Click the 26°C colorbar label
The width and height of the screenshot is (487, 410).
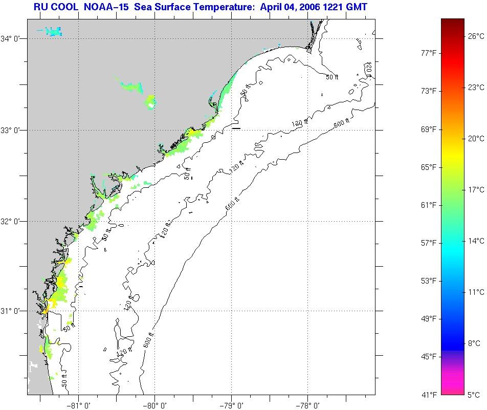pyautogui.click(x=476, y=36)
